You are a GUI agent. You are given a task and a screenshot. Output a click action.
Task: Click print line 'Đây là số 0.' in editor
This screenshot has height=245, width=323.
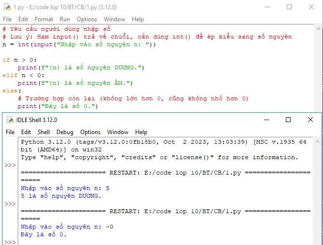57,107
